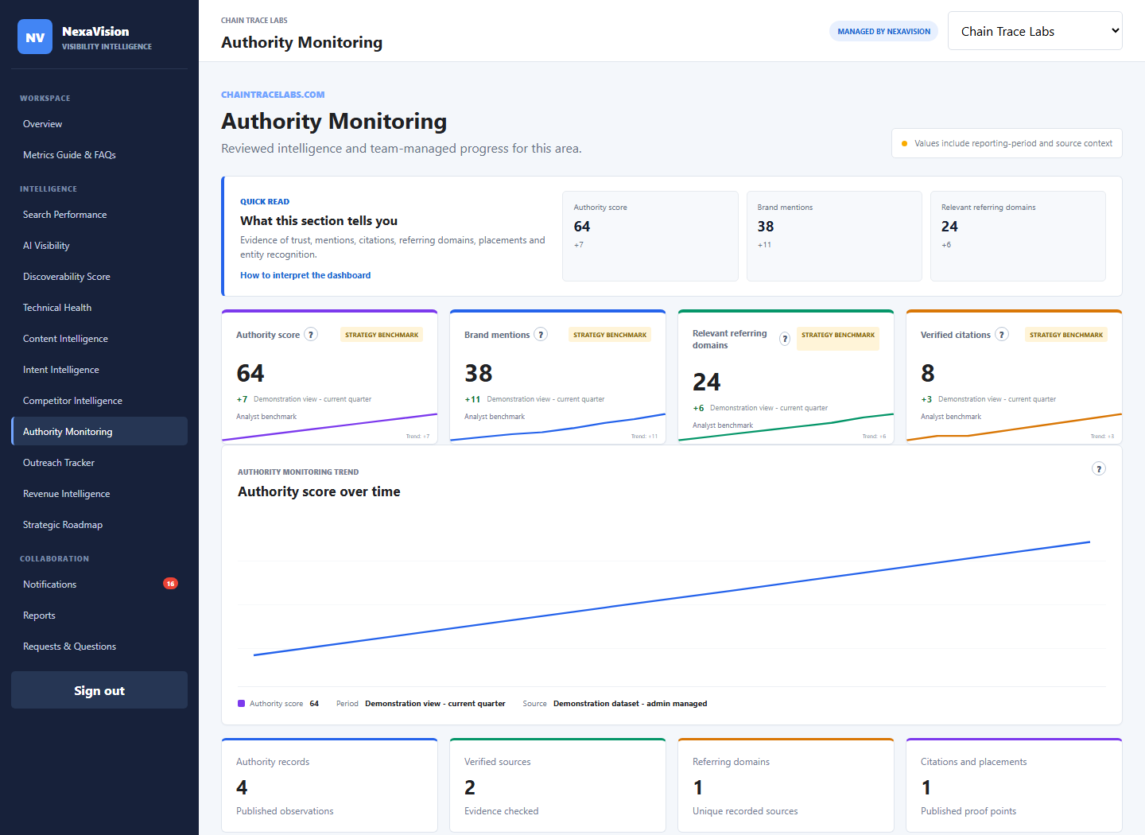The width and height of the screenshot is (1145, 835).
Task: Click the Sign out button
Action: 99,690
